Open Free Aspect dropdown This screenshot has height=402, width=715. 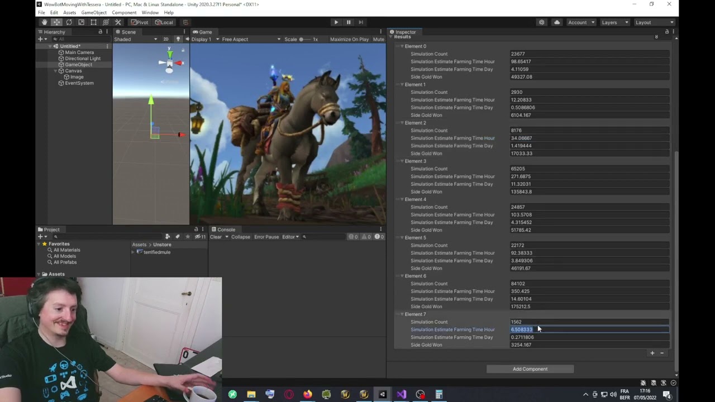(251, 39)
